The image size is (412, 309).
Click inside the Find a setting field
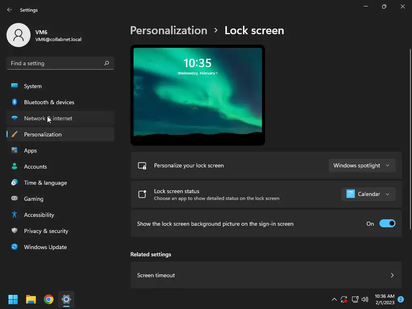60,63
